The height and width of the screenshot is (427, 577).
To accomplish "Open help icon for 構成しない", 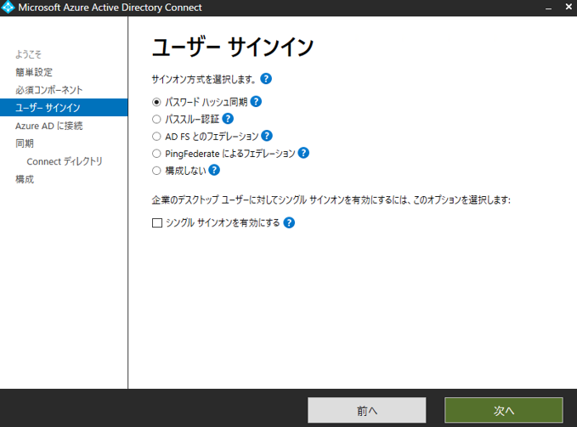I will click(x=214, y=170).
